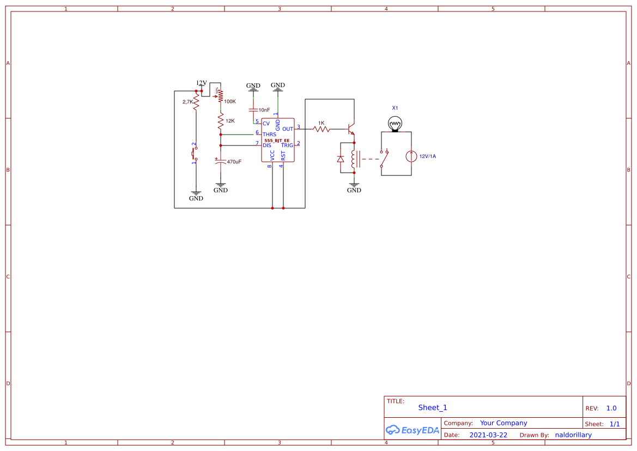Click the flyback diode symbol
The width and height of the screenshot is (637, 451).
(341, 159)
